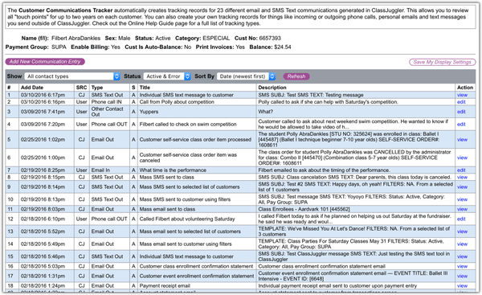Edit the performance time Email In entry
Screen dimensions: 482x295
461,170
